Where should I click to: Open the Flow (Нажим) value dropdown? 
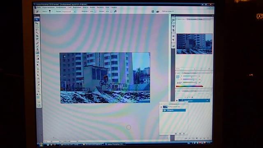pos(111,12)
